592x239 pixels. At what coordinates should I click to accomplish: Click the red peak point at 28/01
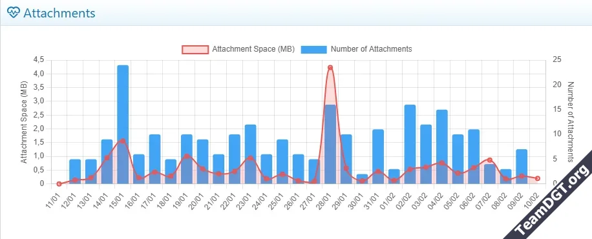[330, 68]
